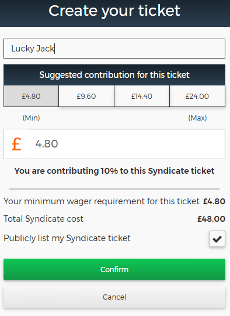Click the Publicly list my Syndicate ticket label
The width and height of the screenshot is (230, 316).
click(x=67, y=238)
